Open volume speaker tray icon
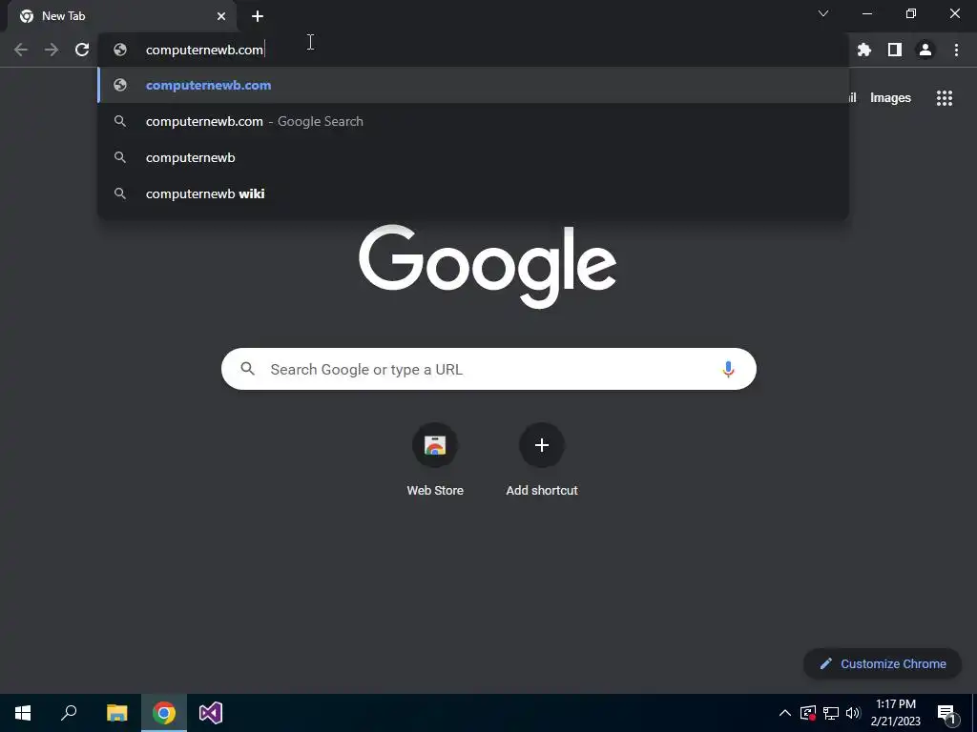 click(x=853, y=713)
